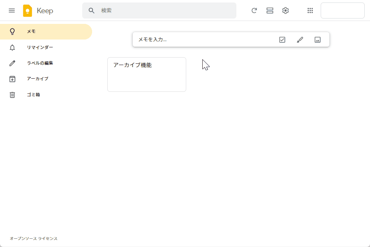Open the アーカイブ機能 note card
370x247 pixels.
[147, 75]
